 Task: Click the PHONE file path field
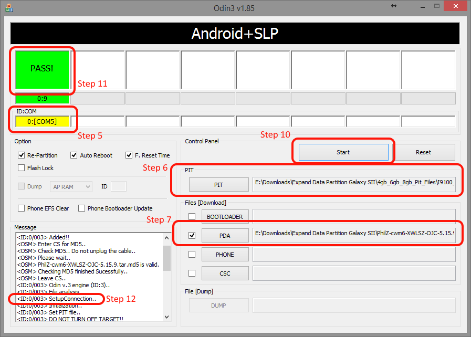pyautogui.click(x=354, y=255)
